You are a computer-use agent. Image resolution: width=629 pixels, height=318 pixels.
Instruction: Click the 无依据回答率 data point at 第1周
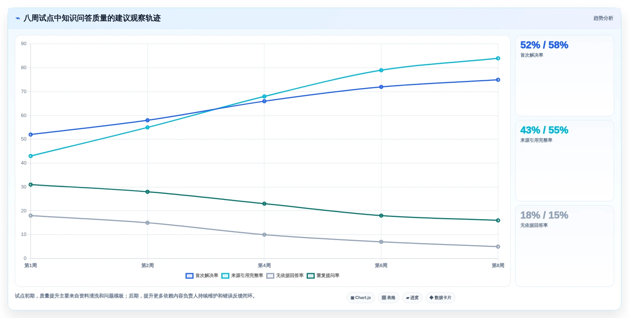[x=31, y=216]
